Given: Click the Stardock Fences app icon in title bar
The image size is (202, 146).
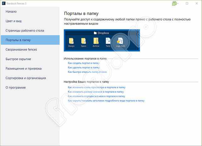Looking at the screenshot, I should pyautogui.click(x=4, y=3).
